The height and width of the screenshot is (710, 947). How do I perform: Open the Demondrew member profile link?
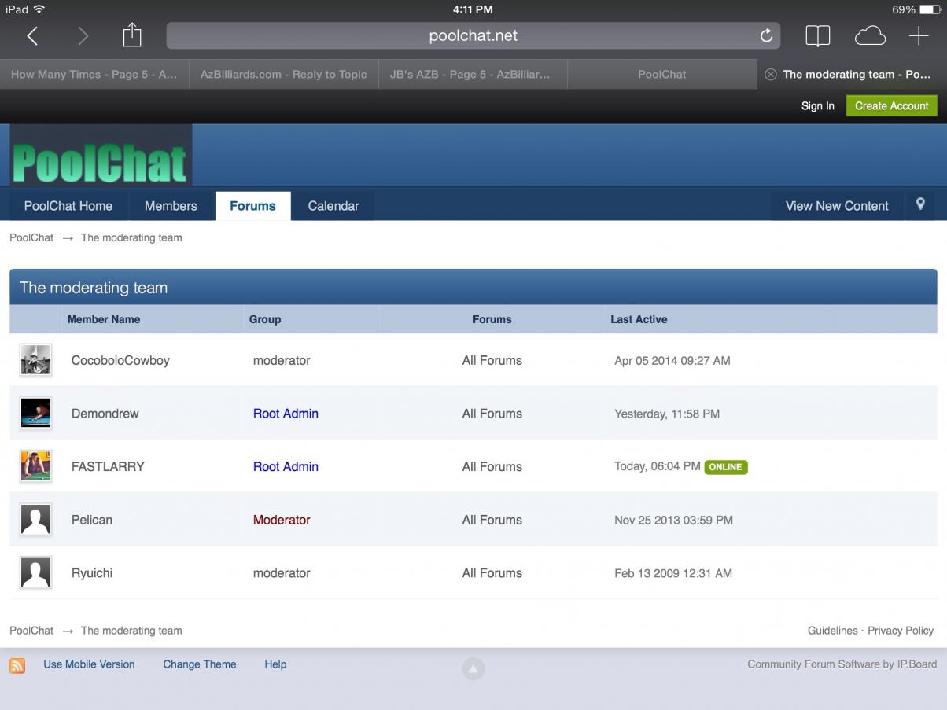click(x=105, y=414)
